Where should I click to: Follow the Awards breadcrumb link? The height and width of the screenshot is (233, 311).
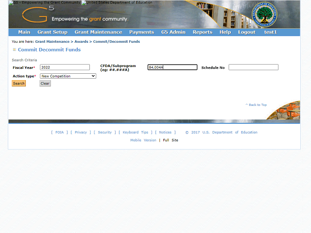[81, 42]
